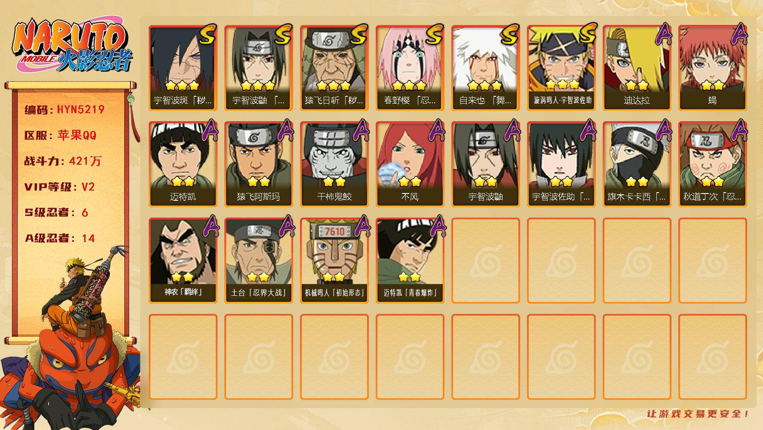The width and height of the screenshot is (763, 430).
Task: Choose the 秋道丁次 ninja card
Action: pyautogui.click(x=713, y=164)
